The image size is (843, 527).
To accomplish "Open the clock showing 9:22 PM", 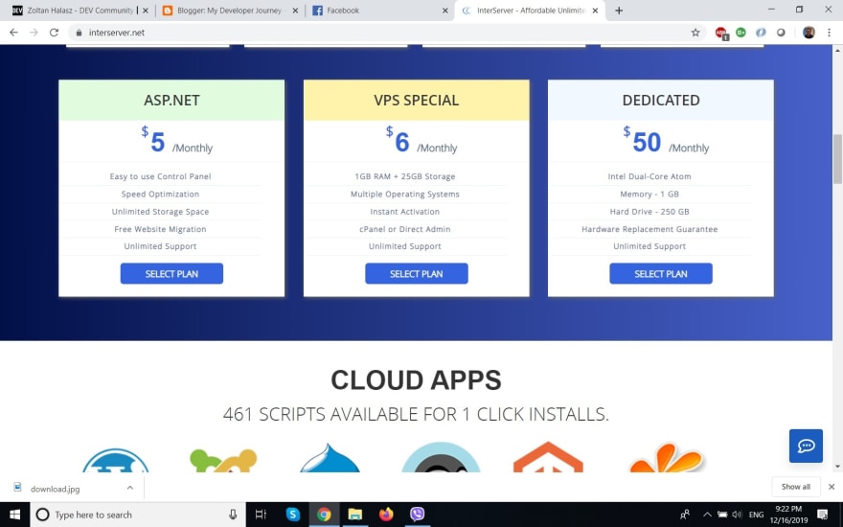I will pos(788,515).
